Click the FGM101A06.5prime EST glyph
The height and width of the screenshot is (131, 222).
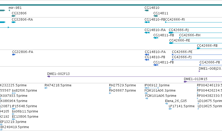[x=147, y=98]
